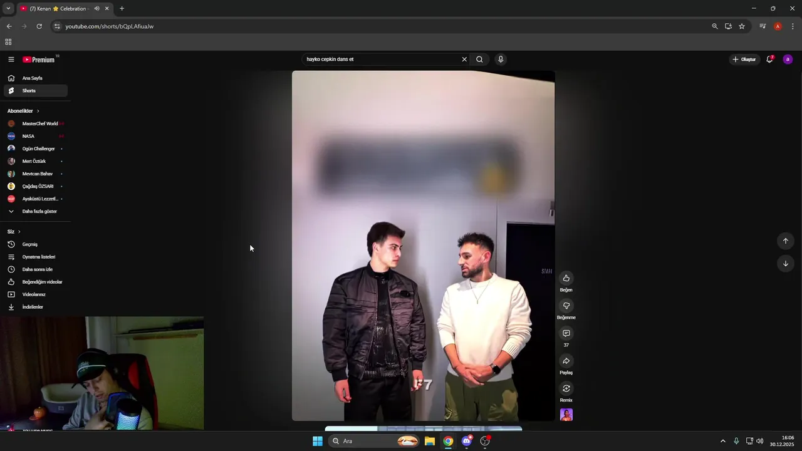
Task: Open Geçmiş watch history
Action: tap(36, 244)
